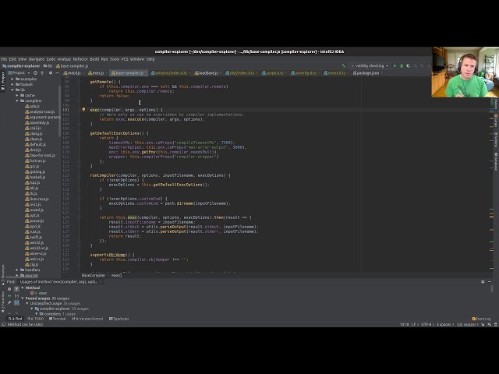This screenshot has width=499, height=374.
Task: Click the green Build hammer icon
Action: pyautogui.click(x=343, y=65)
